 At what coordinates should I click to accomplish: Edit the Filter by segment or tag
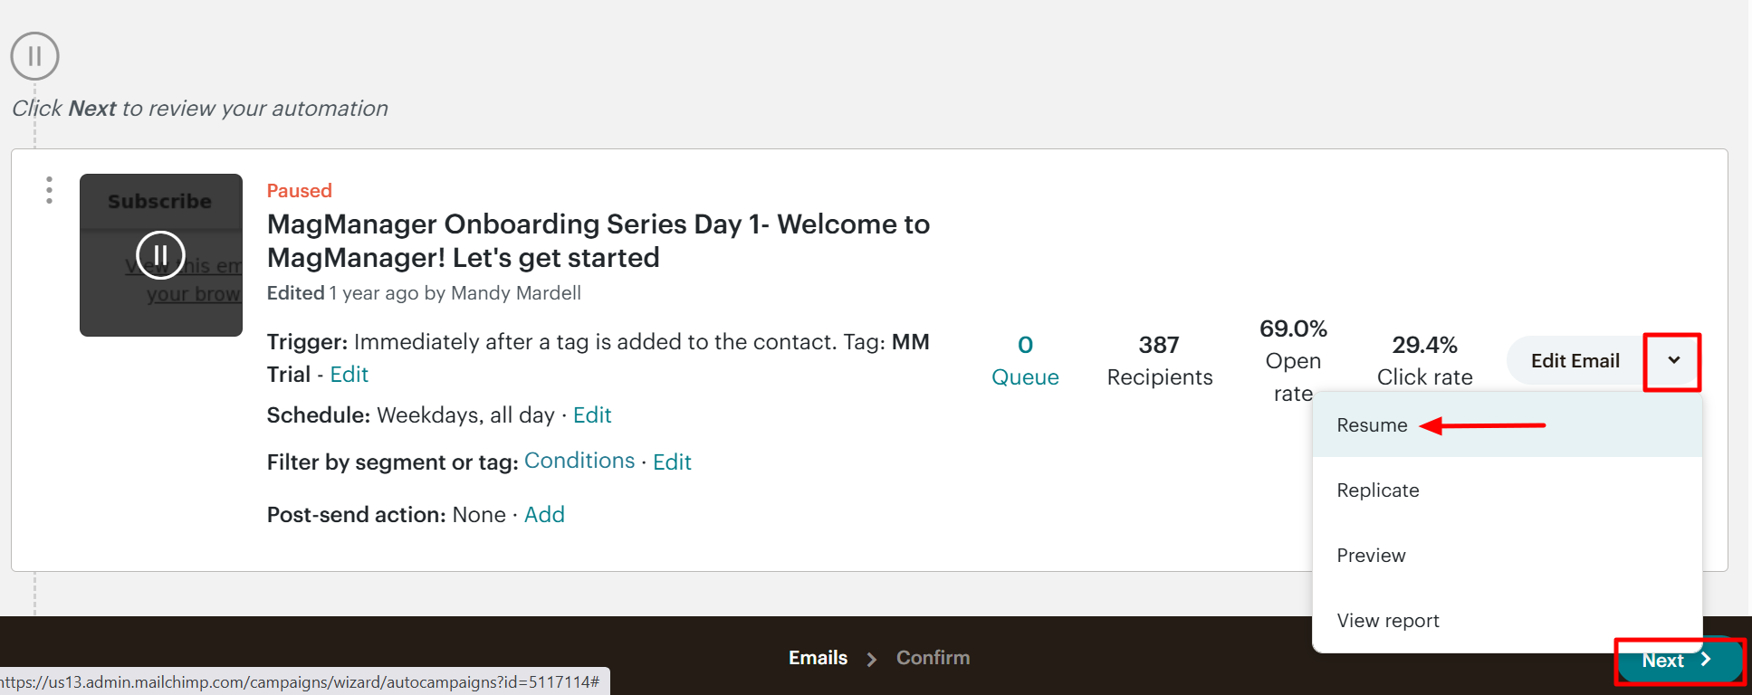point(672,462)
